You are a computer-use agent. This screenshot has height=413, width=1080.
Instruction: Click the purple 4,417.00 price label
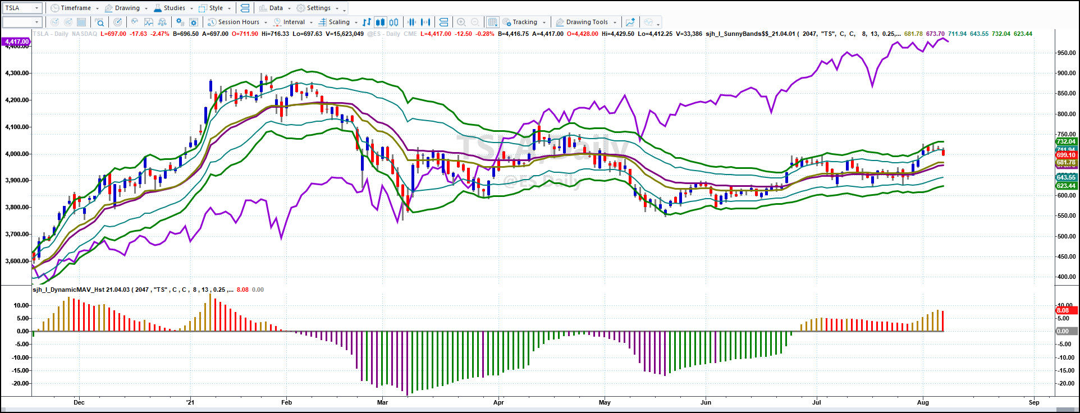pos(17,42)
